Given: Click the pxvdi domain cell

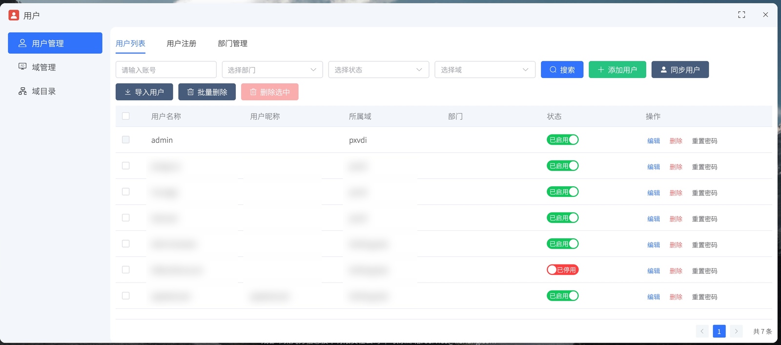Looking at the screenshot, I should 358,140.
